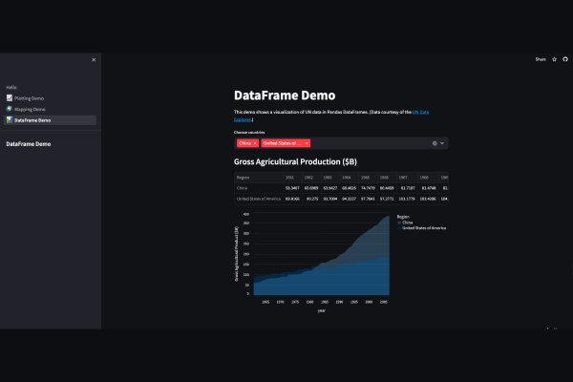Image resolution: width=573 pixels, height=382 pixels.
Task: Click the Share button
Action: point(540,59)
